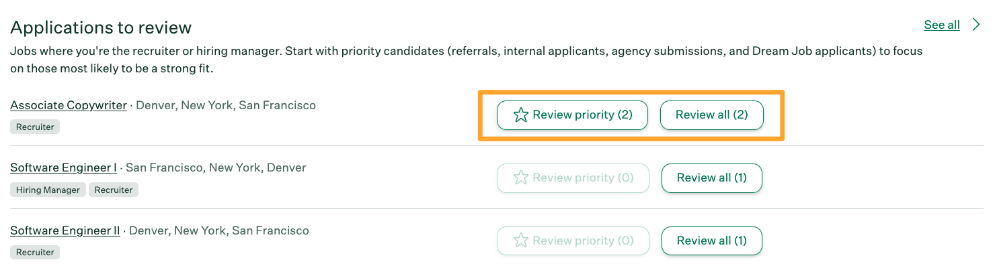
Task: Click the Recruiter tag under Associate Copywriter
Action: tap(35, 127)
